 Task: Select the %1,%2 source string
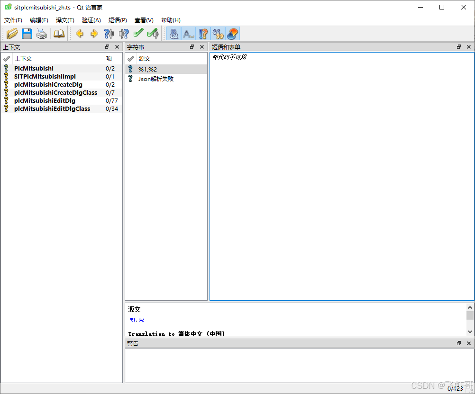point(166,69)
